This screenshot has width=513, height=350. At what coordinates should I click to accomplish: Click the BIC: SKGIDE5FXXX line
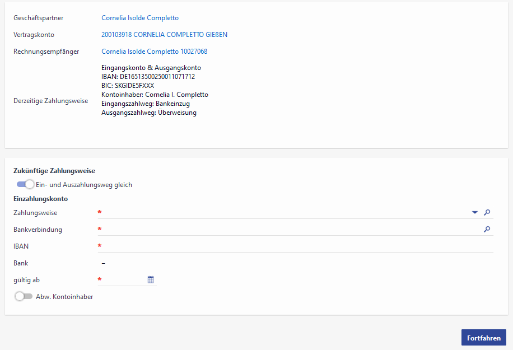click(x=128, y=86)
